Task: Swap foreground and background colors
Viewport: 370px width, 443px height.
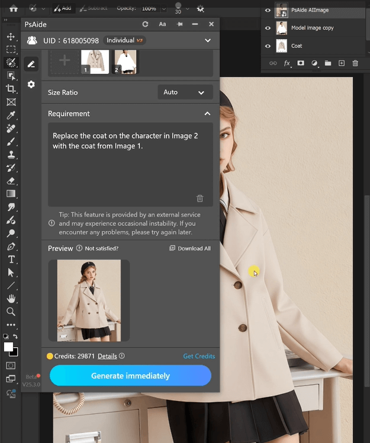Action: (15, 336)
